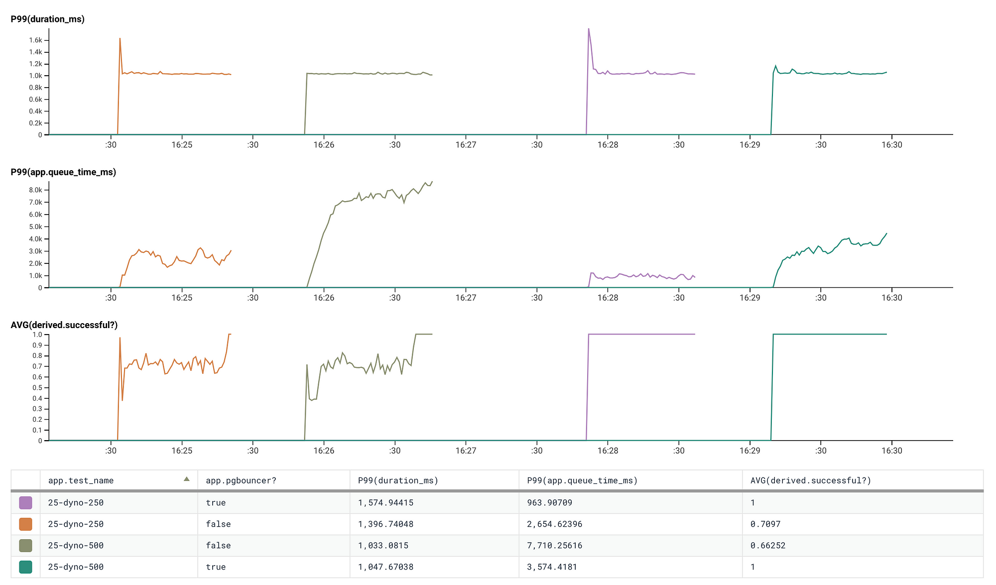Viewport: 996px width, 585px height.
Task: Click the orange spike peak in duration chart
Action: [x=120, y=38]
